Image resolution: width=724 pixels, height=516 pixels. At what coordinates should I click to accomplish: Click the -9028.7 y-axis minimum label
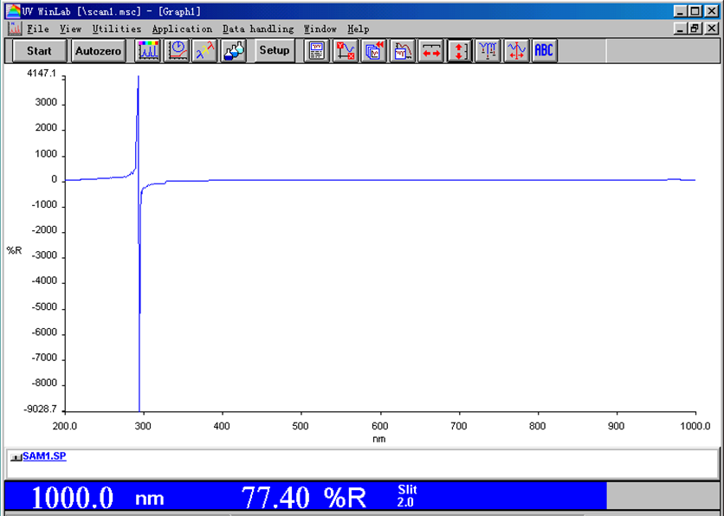pyautogui.click(x=41, y=409)
